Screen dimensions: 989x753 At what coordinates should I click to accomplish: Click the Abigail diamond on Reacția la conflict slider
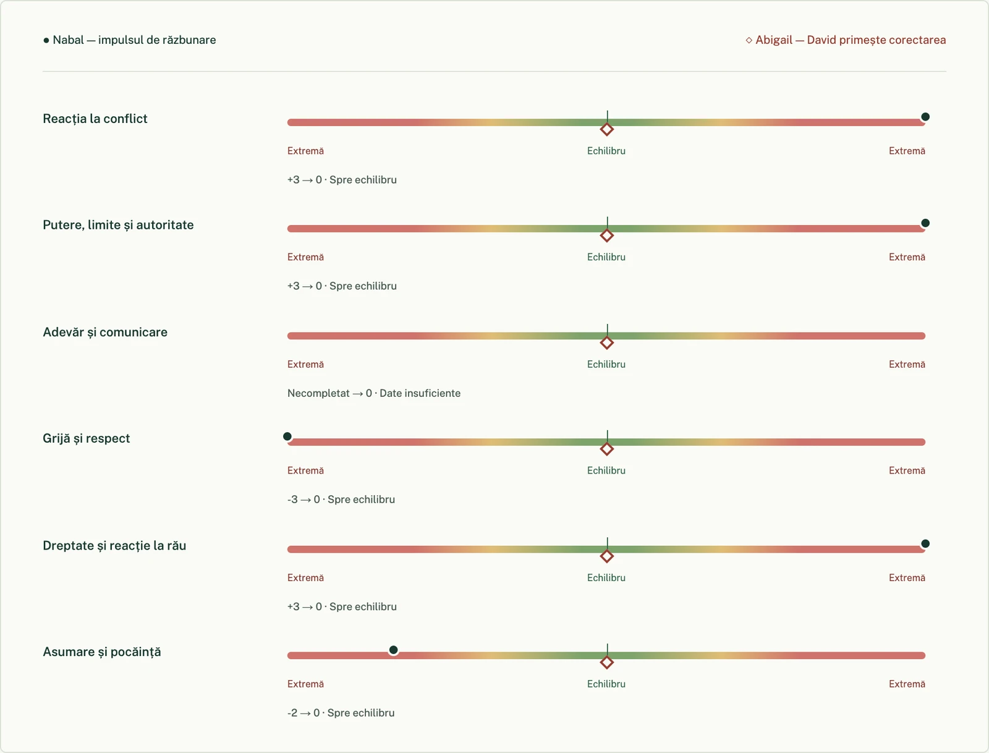[607, 129]
